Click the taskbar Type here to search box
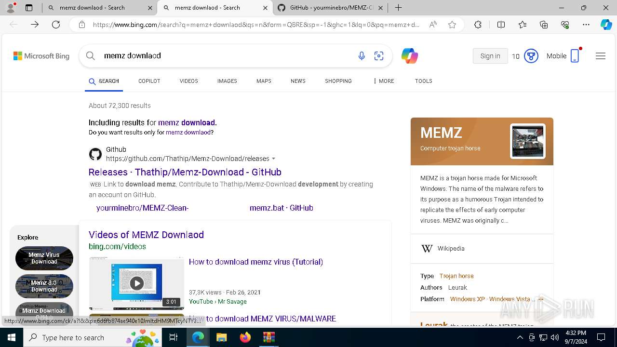 [x=93, y=337]
